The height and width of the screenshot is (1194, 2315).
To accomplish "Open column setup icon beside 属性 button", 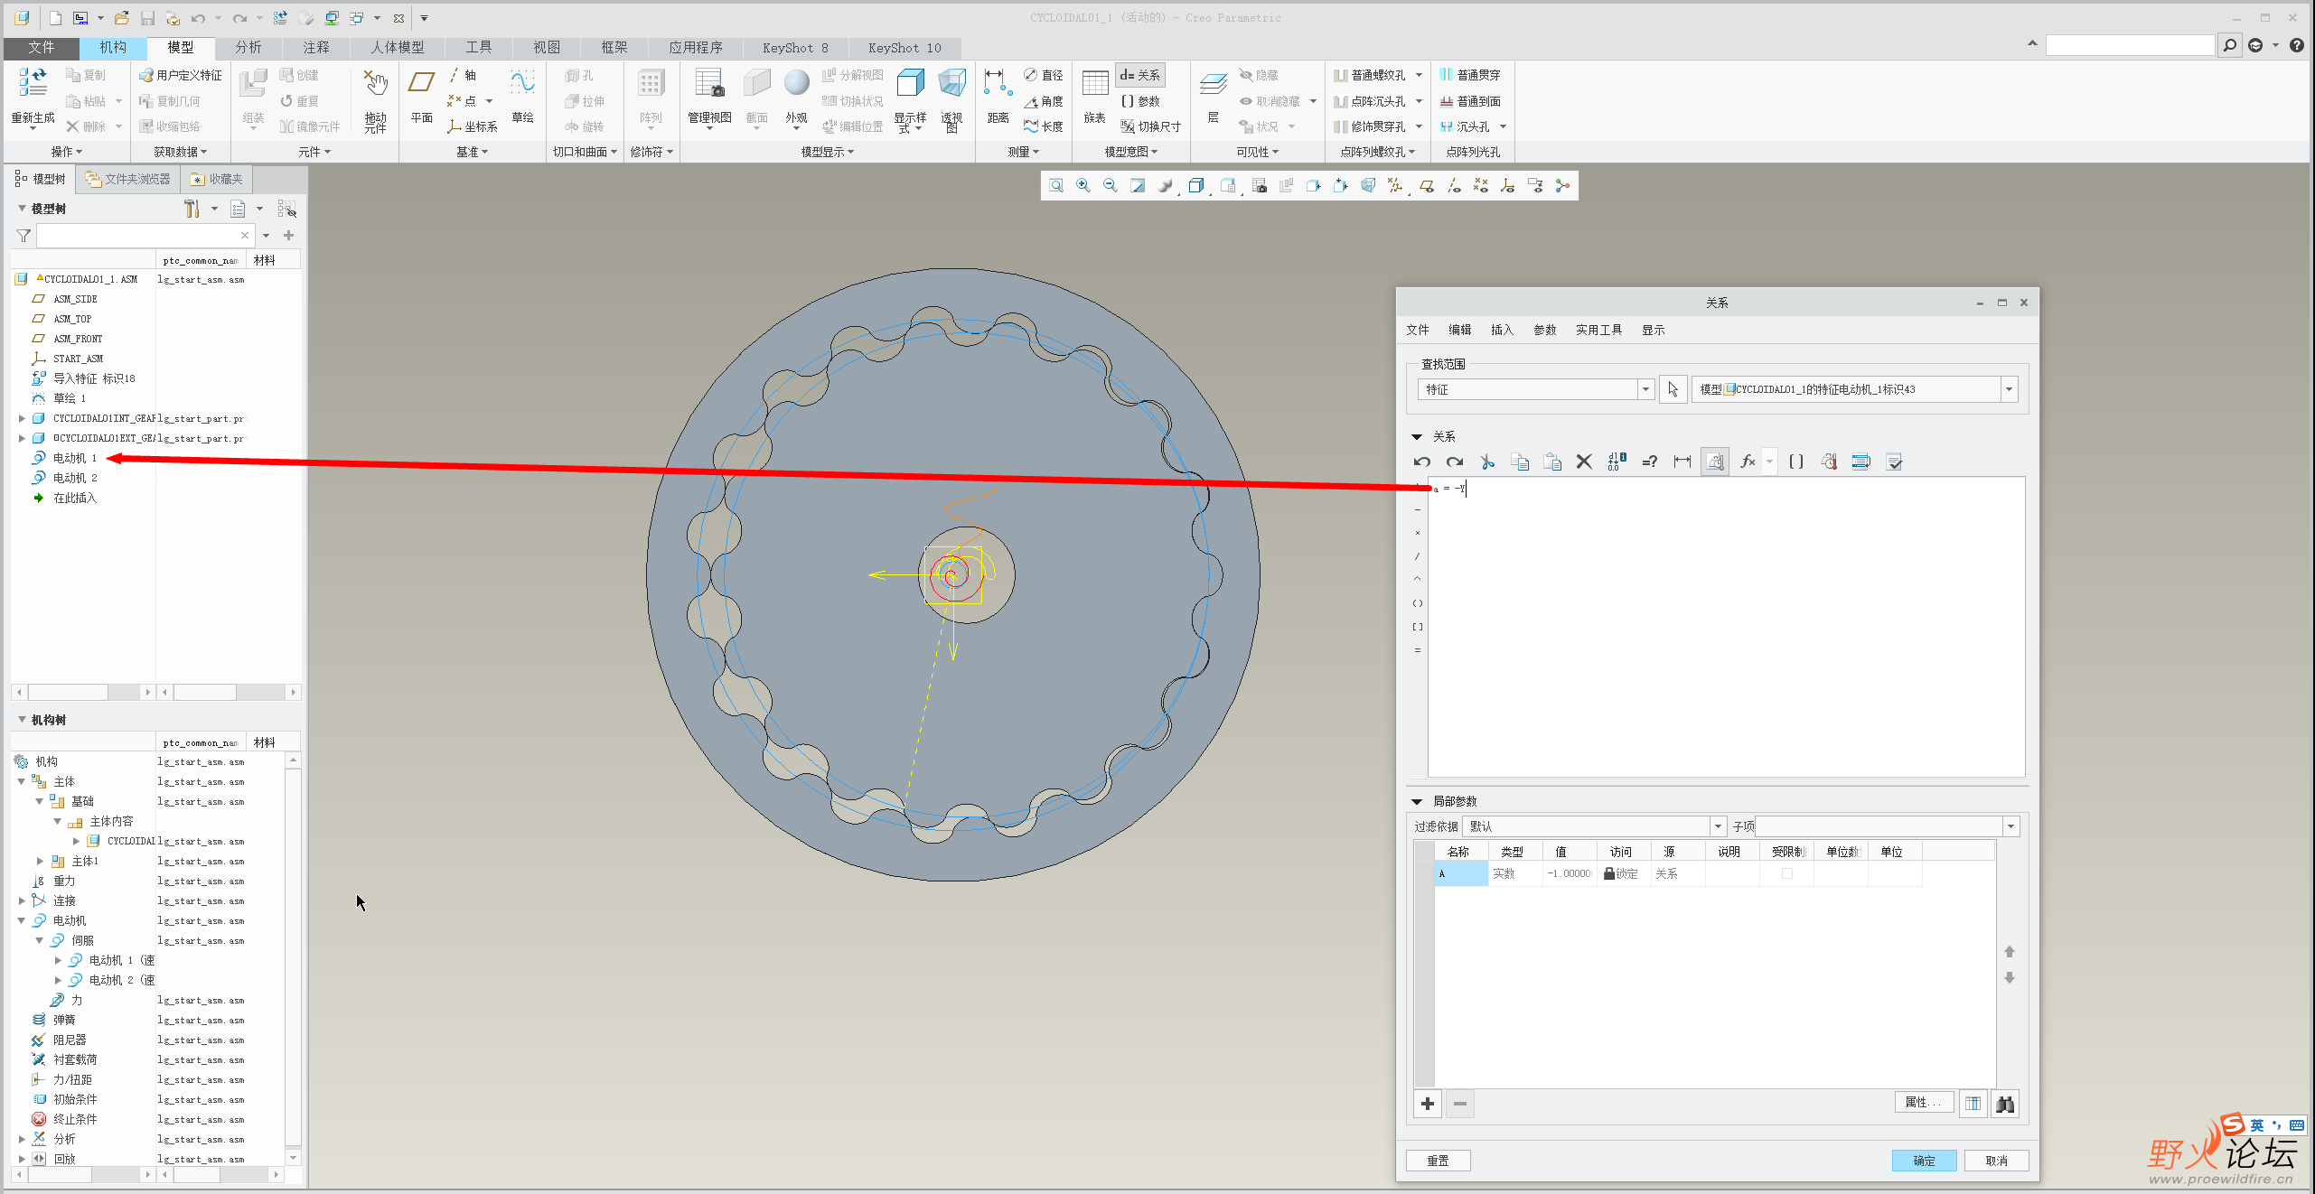I will click(x=1973, y=1104).
